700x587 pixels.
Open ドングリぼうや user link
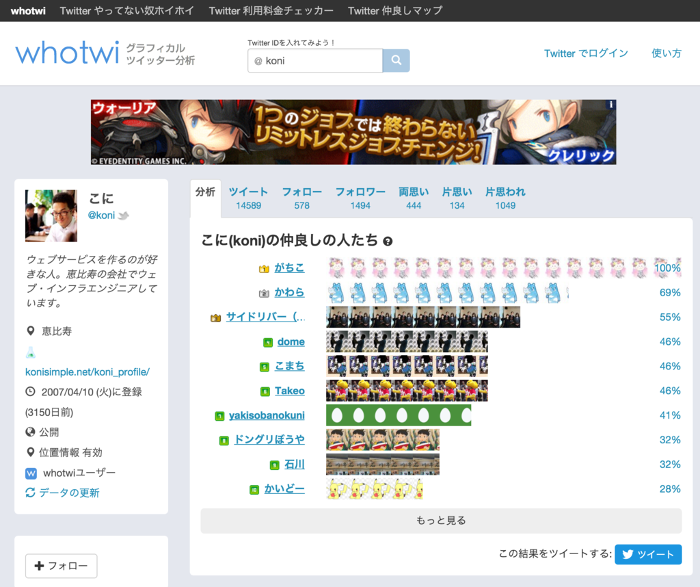click(x=269, y=440)
